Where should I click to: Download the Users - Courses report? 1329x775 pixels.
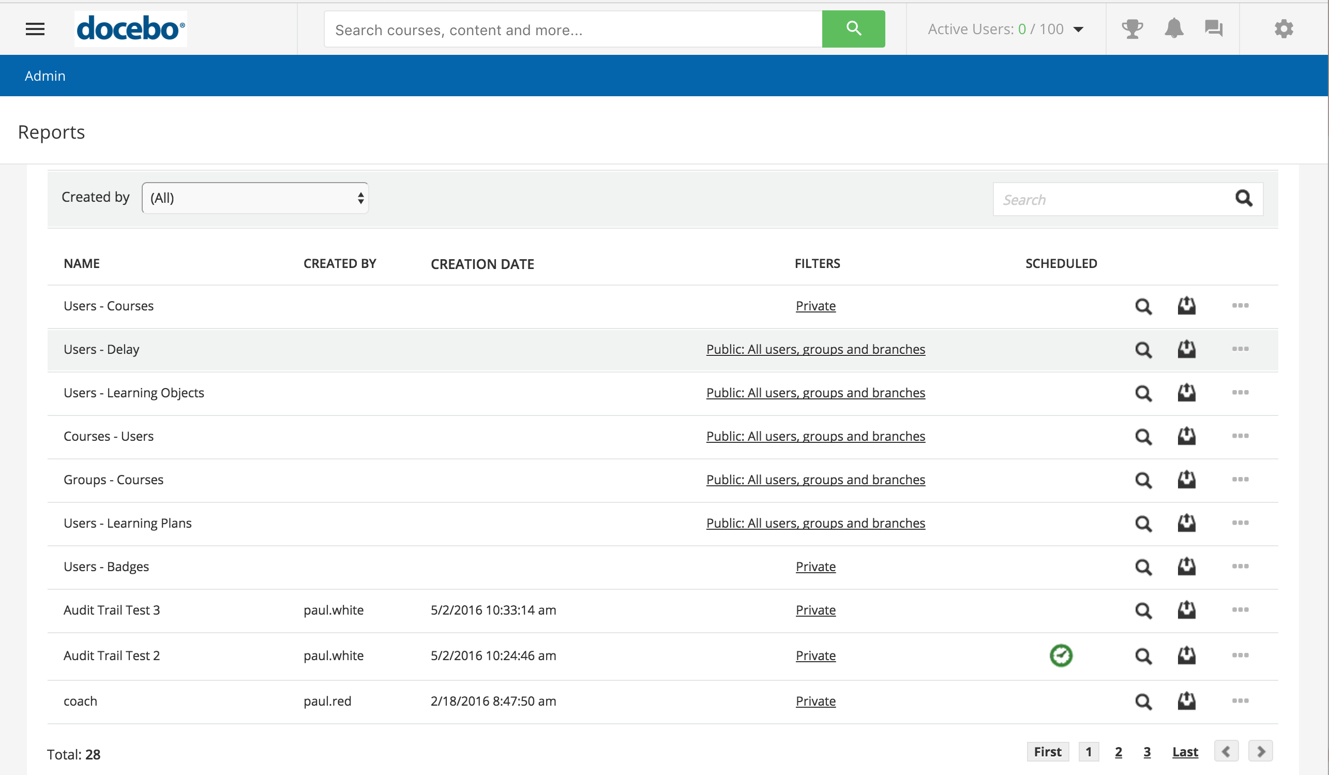click(1186, 305)
